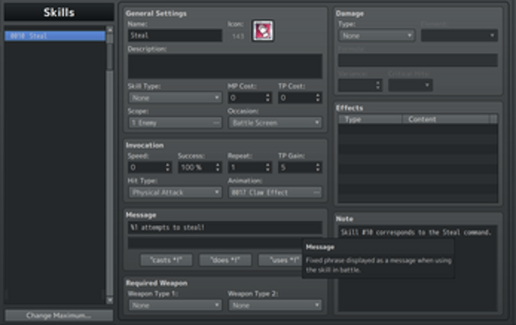Screen dimensions: 516x325
Task: Click the "casts *!" message button
Action: (x=166, y=260)
